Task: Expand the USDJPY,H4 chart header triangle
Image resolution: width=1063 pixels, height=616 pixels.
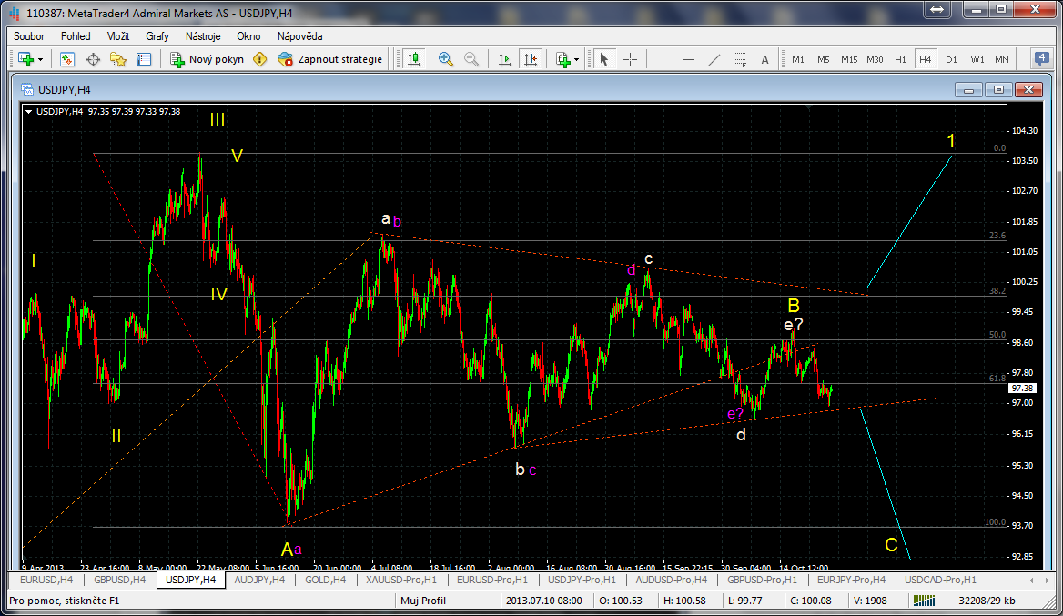Action: click(29, 111)
